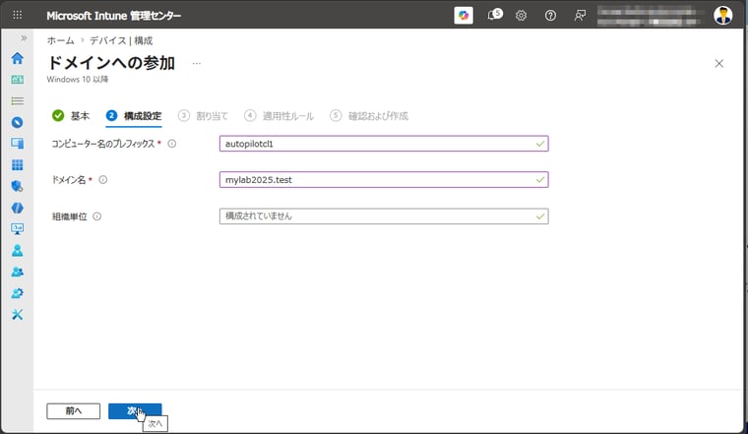Open the account profile avatar
This screenshot has width=748, height=434.
tap(722, 16)
